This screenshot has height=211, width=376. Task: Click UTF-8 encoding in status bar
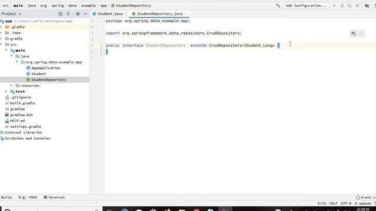click(346, 203)
